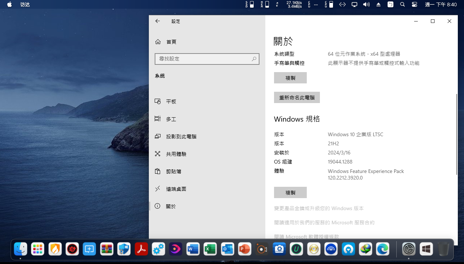Click 複製 under device specs
The width and height of the screenshot is (464, 264).
[290, 78]
